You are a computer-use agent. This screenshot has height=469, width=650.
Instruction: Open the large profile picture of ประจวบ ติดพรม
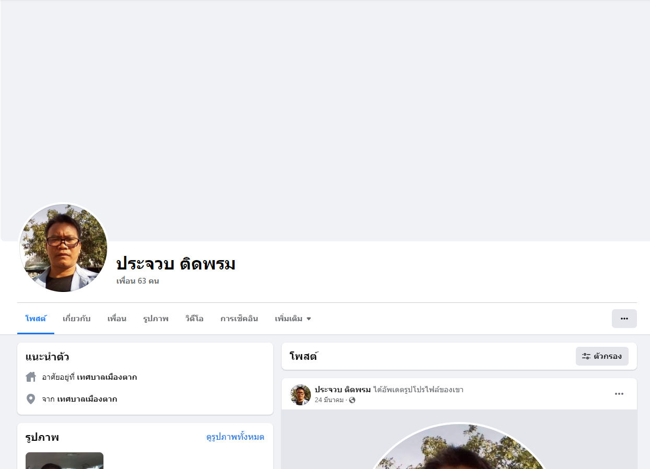(63, 248)
